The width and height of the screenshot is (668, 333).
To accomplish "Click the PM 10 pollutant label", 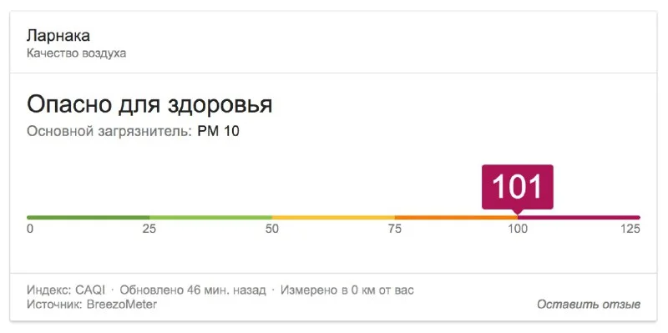I will 219,131.
